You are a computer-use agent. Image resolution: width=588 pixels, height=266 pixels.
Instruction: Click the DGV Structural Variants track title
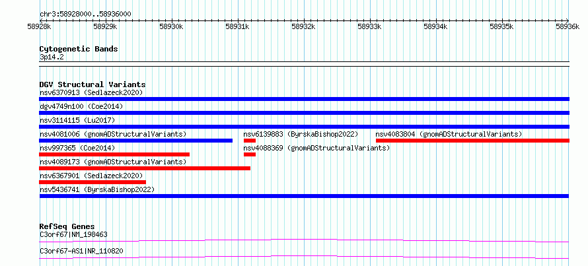point(92,84)
